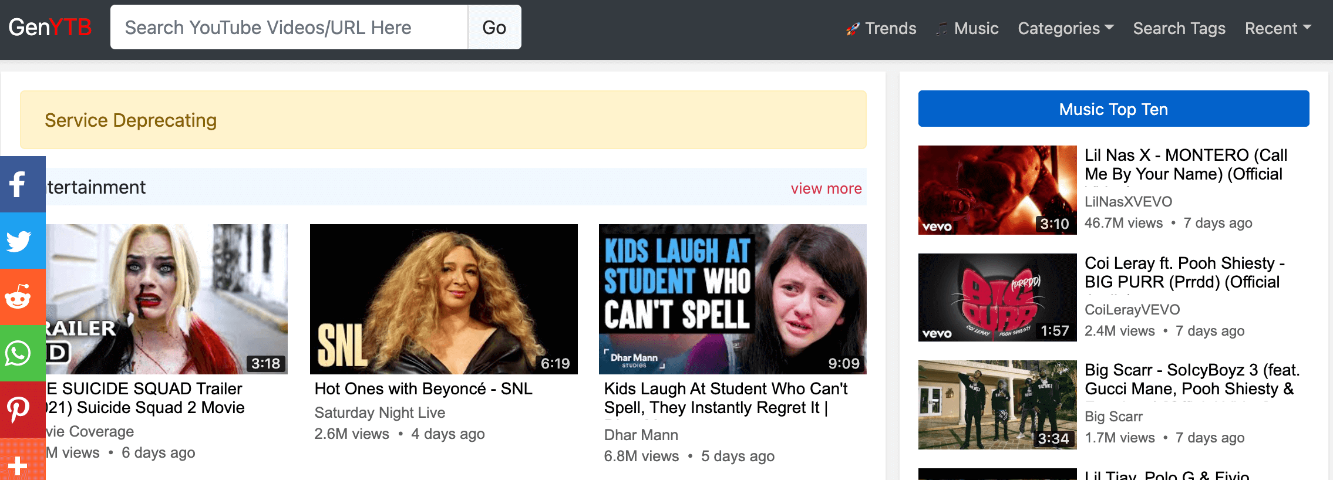Share on Reddit using sidebar icon
The width and height of the screenshot is (1333, 480).
click(x=22, y=297)
